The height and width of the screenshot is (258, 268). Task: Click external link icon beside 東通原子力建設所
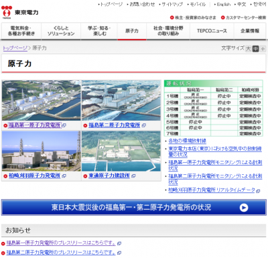pos(133,176)
